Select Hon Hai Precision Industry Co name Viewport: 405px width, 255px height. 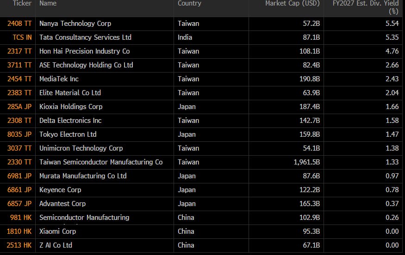click(x=84, y=51)
